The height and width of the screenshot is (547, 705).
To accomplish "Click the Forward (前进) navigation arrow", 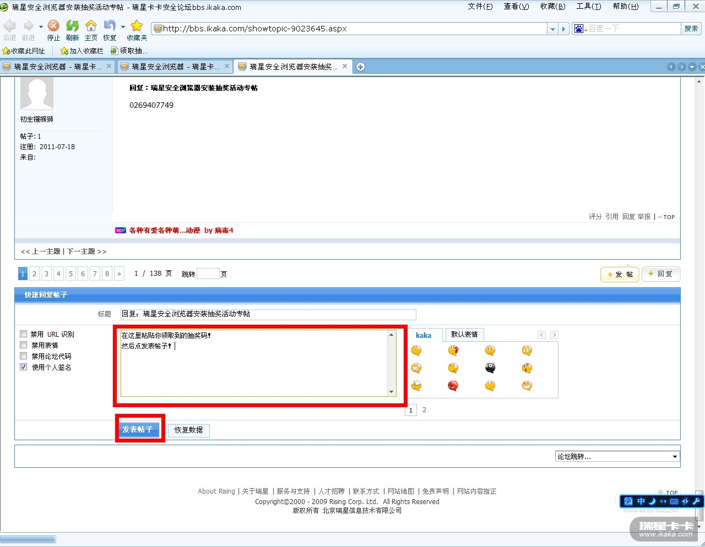I will 29,26.
